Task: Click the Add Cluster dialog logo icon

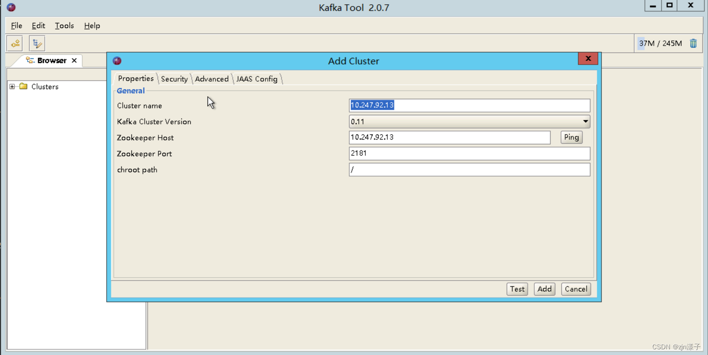Action: point(117,61)
